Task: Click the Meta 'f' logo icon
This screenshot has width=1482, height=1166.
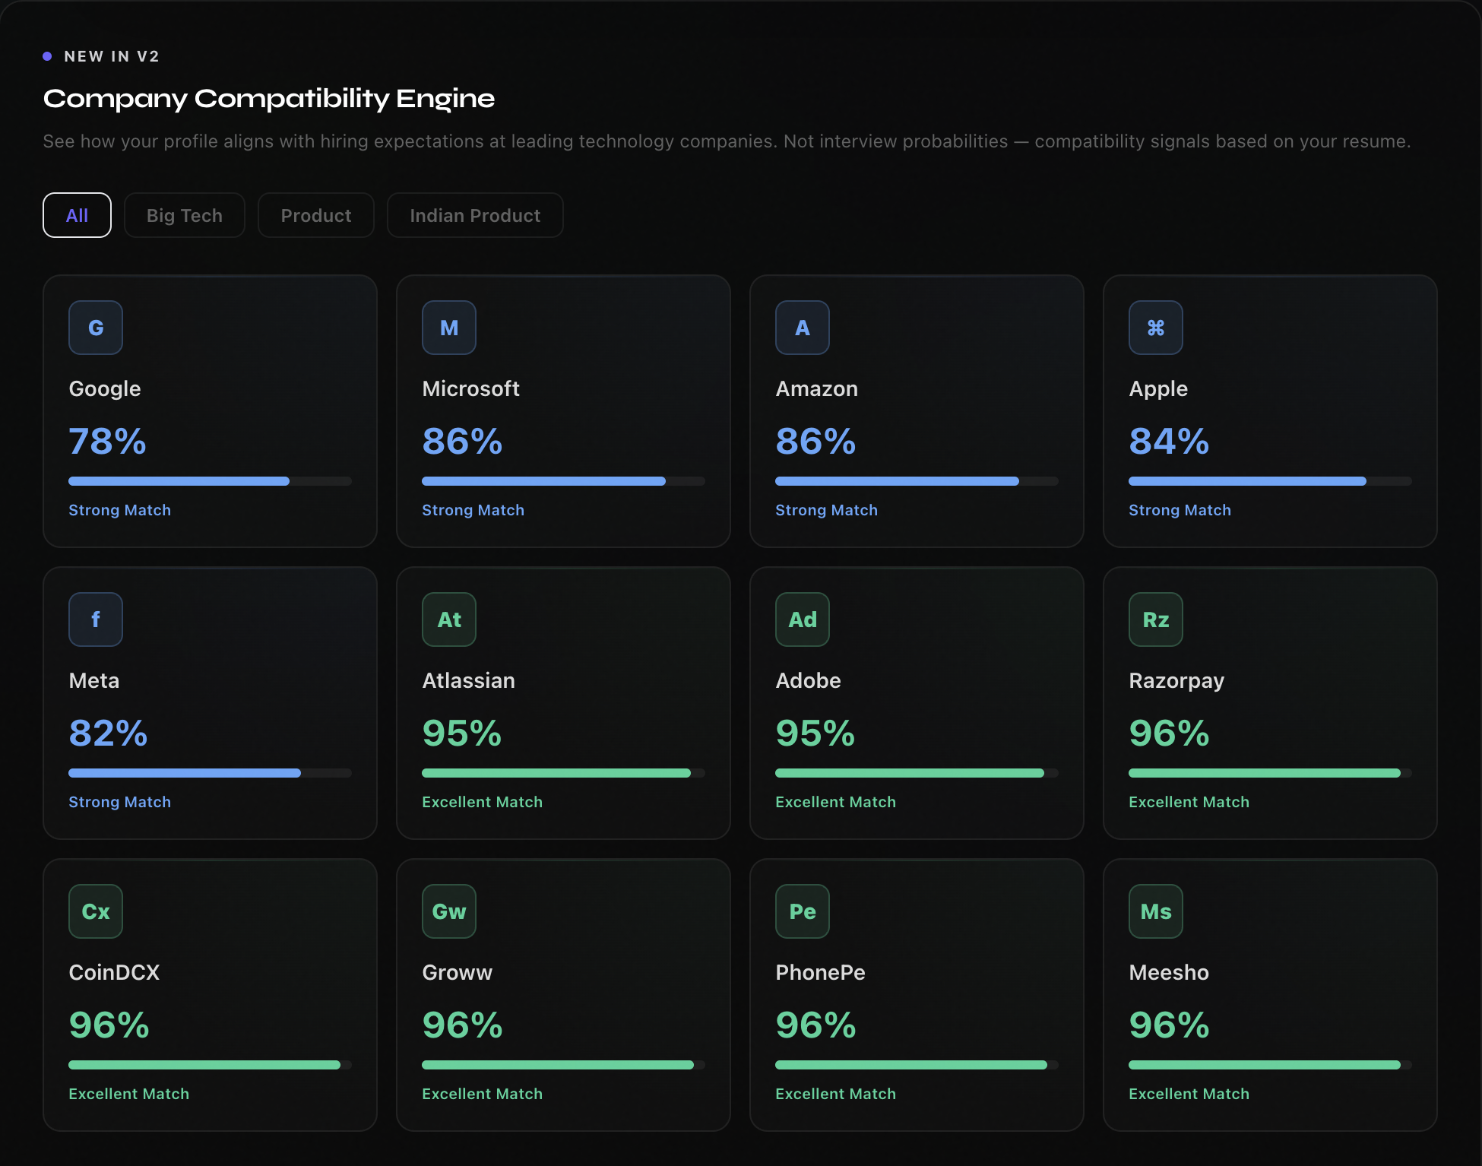Action: tap(96, 619)
